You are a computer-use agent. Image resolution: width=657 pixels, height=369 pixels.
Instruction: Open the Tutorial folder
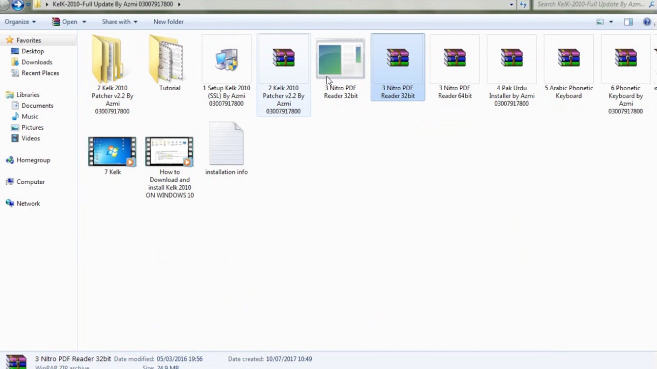coord(169,64)
